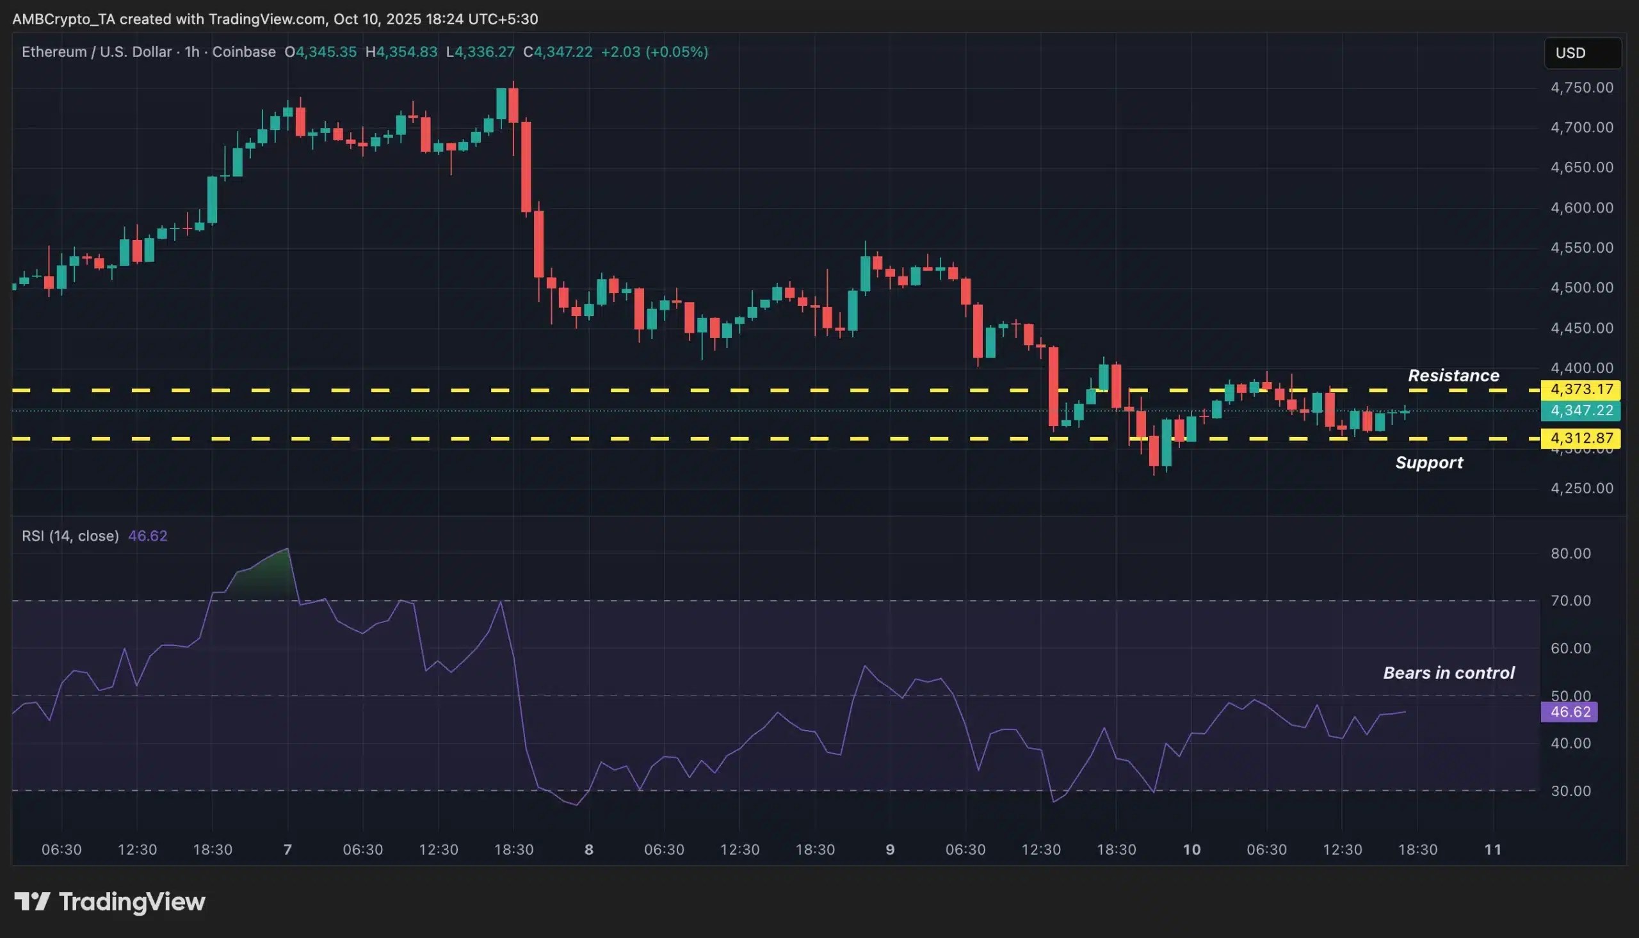The image size is (1639, 938).
Task: Toggle the RSI (14, close) indicator label
Action: coord(70,536)
